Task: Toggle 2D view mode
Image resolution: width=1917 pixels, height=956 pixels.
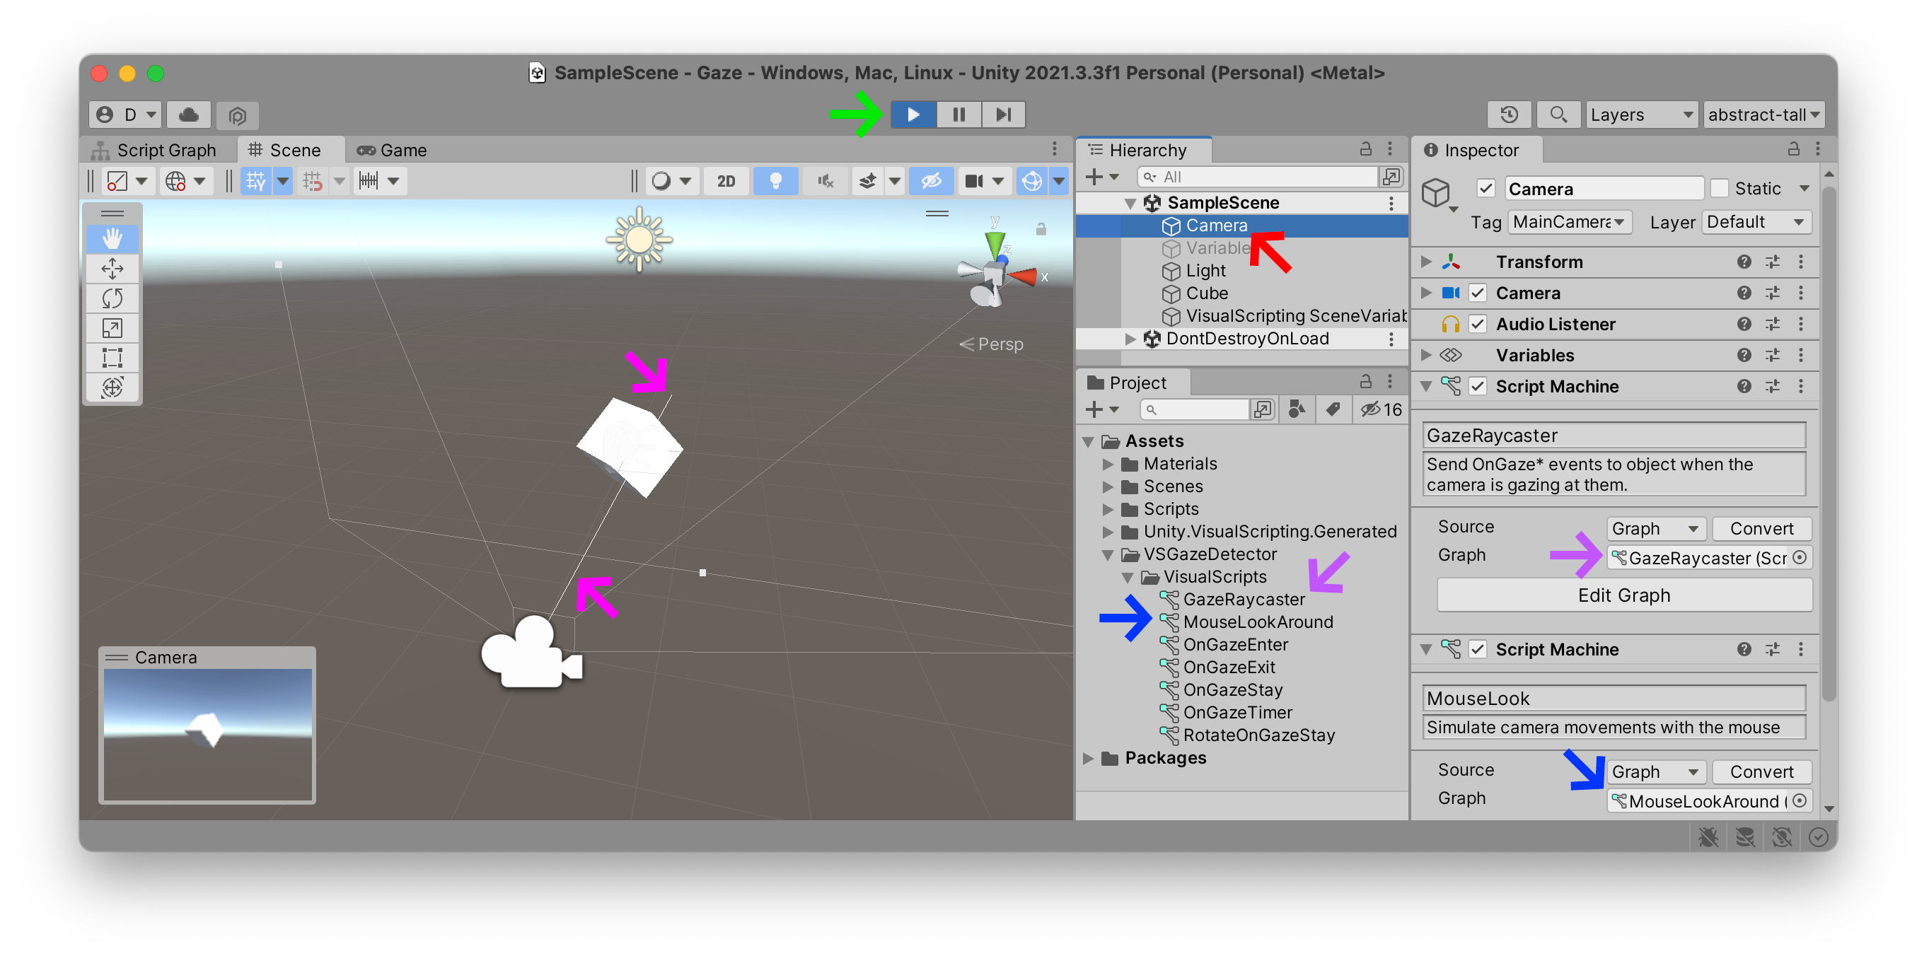Action: (726, 182)
